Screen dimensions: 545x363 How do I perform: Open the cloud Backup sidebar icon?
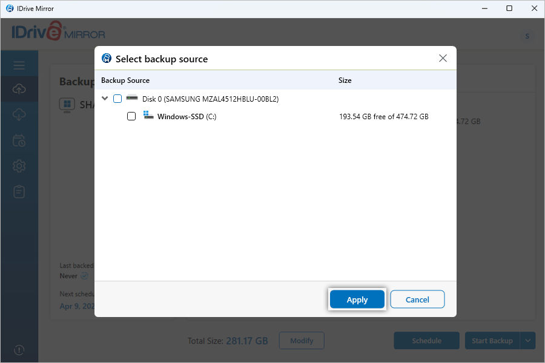coord(19,89)
